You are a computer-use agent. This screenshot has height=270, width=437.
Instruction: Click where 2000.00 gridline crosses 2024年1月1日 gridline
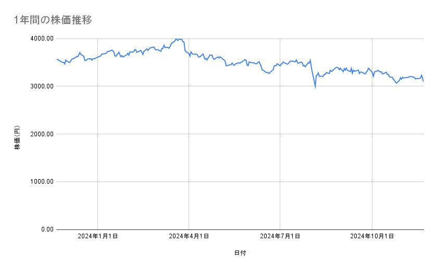(x=97, y=134)
